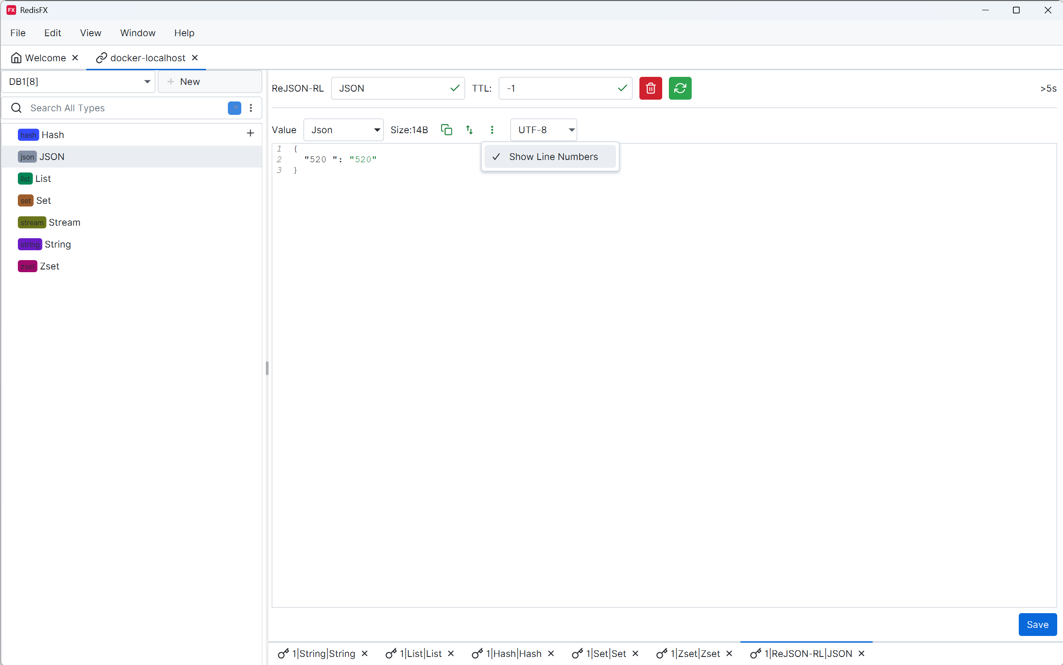
Task: Open the Window menu
Action: point(138,33)
